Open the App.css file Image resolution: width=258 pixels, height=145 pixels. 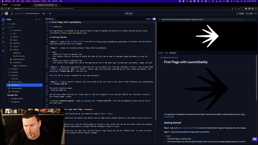15,37
